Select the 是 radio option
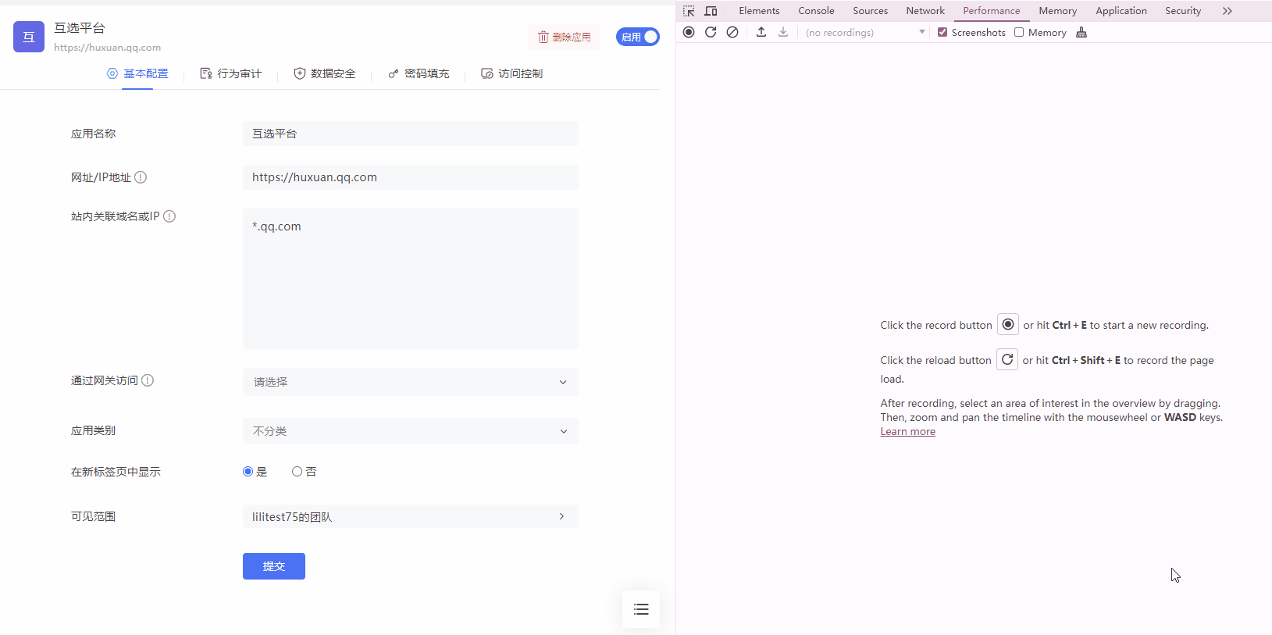This screenshot has height=635, width=1272. (x=248, y=472)
